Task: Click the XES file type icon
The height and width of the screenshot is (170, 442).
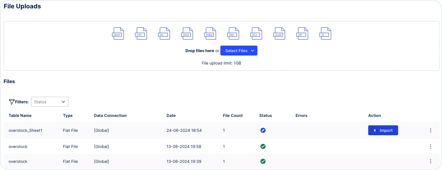Action: click(233, 34)
